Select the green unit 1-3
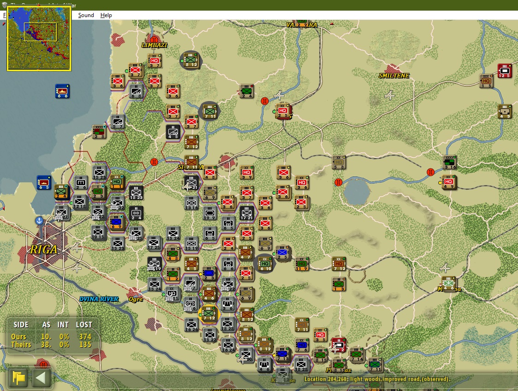This screenshot has height=391, width=518. click(x=339, y=284)
